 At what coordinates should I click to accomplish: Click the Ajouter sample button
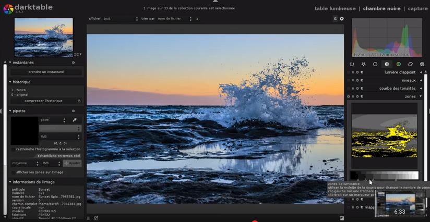[72, 163]
